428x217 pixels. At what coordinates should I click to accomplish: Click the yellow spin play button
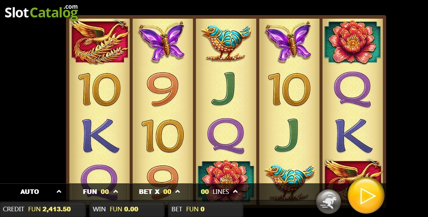[x=366, y=195]
